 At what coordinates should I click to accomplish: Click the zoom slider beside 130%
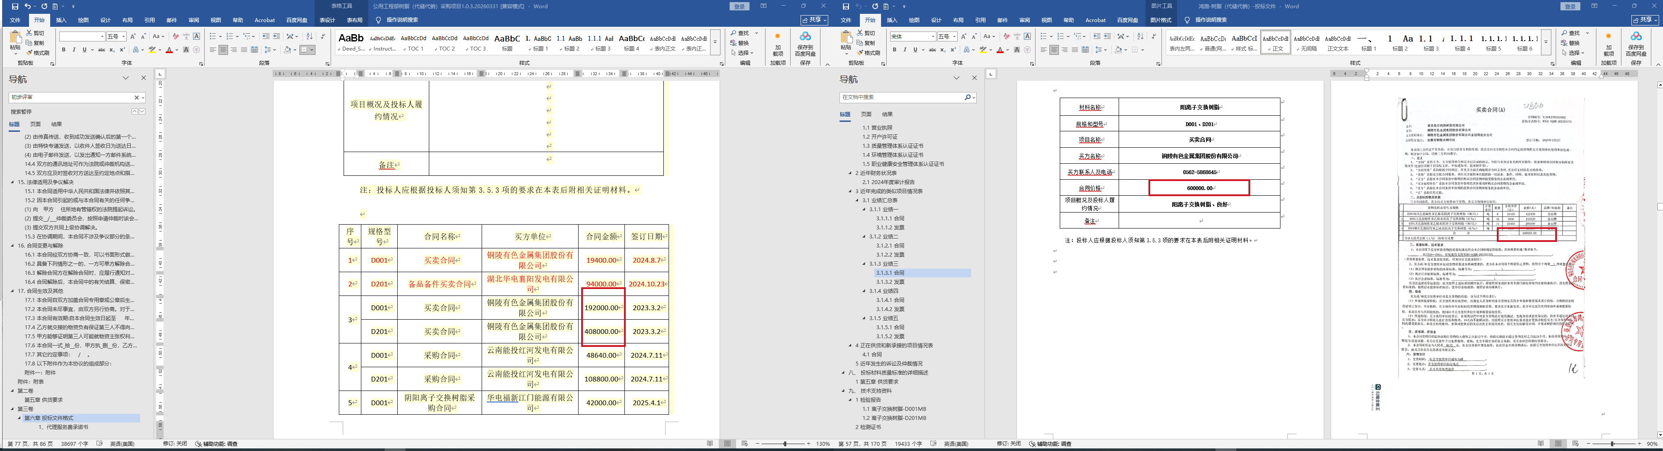(x=785, y=444)
